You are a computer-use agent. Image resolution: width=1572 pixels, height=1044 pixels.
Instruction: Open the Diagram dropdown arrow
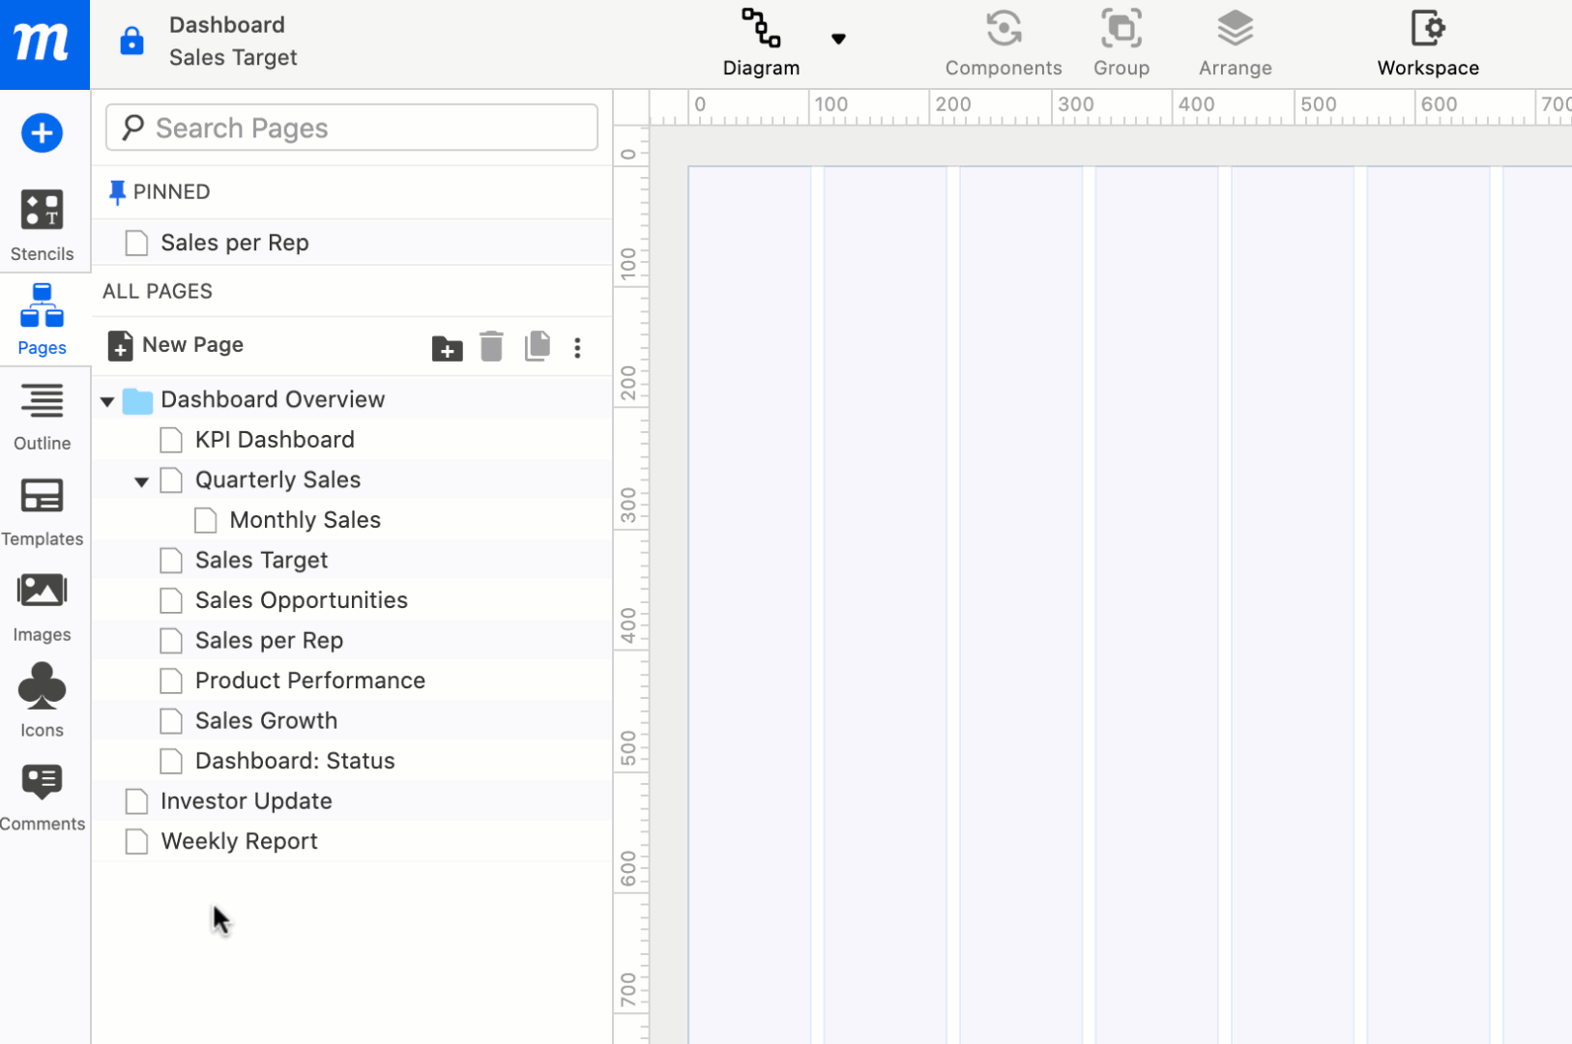click(x=839, y=39)
